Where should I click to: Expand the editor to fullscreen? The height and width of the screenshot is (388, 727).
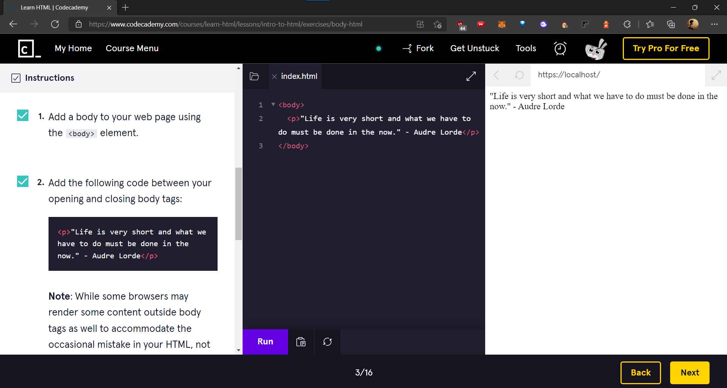pos(471,76)
